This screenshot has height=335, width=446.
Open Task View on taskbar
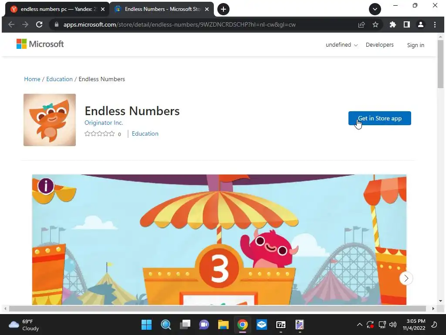[185, 325]
